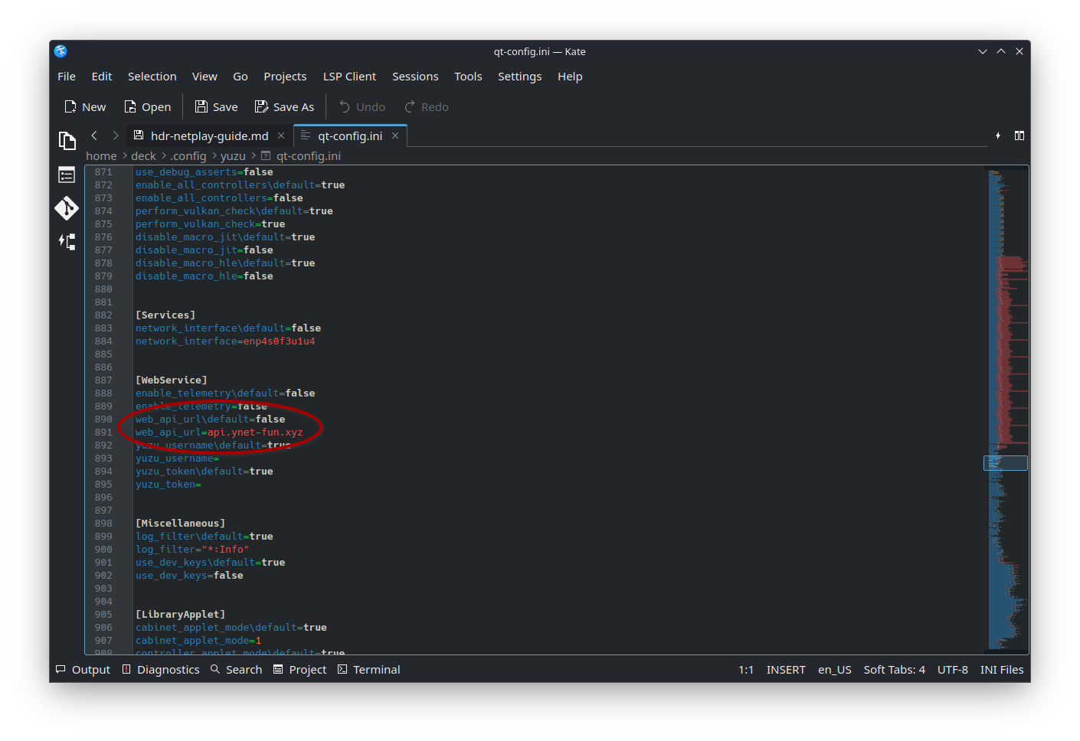Open the Go menu
Screen dimensions: 1080x741
(241, 77)
